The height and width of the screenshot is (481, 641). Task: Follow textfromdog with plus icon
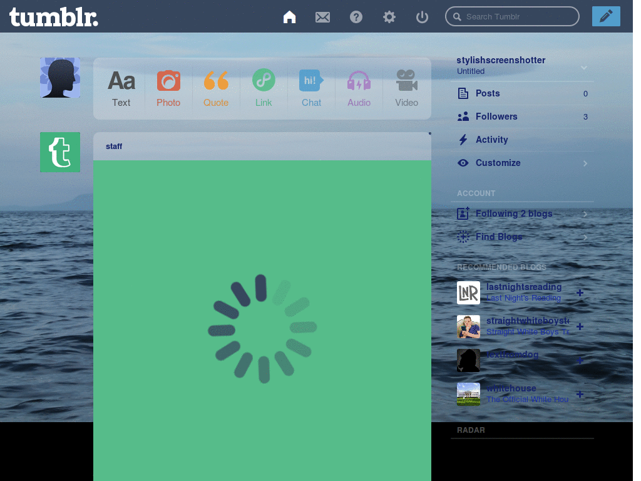pos(580,360)
